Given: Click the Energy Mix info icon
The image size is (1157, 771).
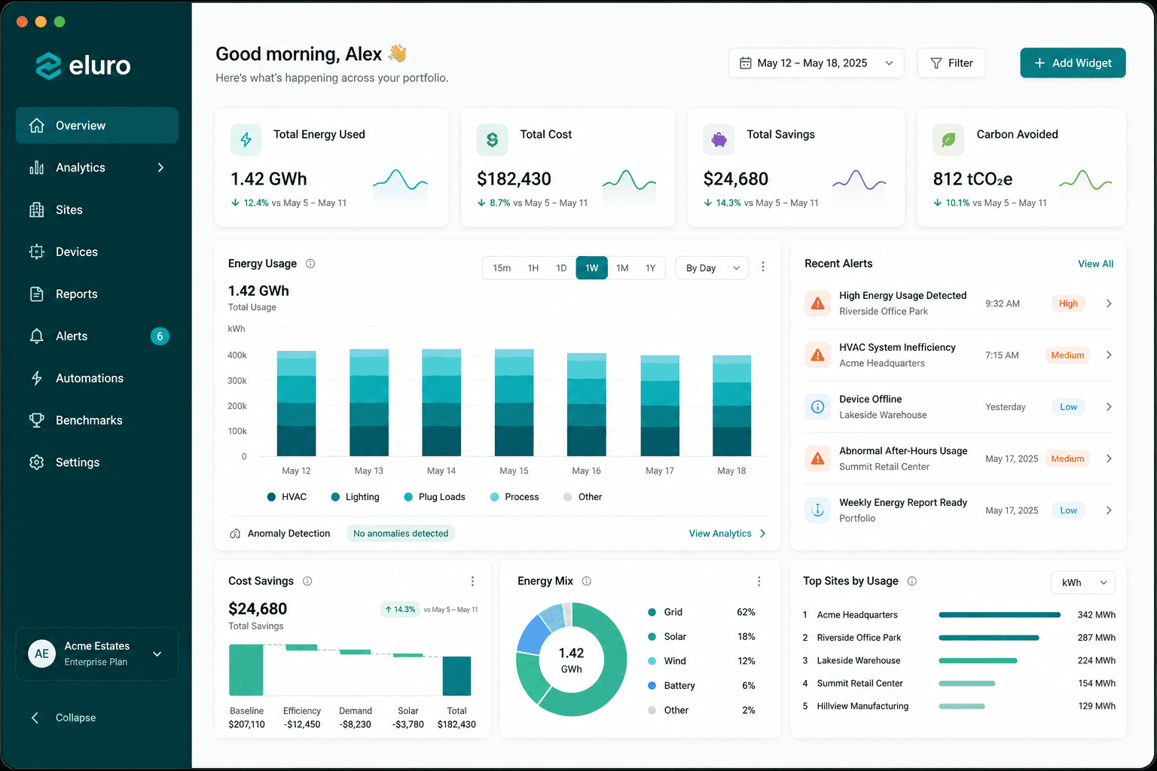Looking at the screenshot, I should (x=587, y=581).
